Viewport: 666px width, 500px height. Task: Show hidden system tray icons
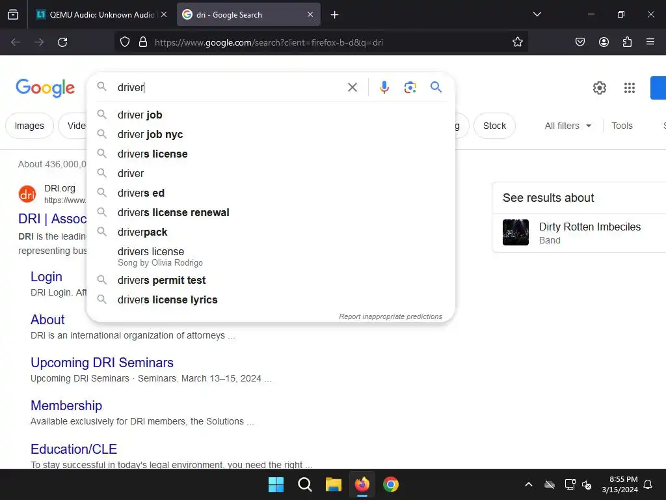(529, 484)
